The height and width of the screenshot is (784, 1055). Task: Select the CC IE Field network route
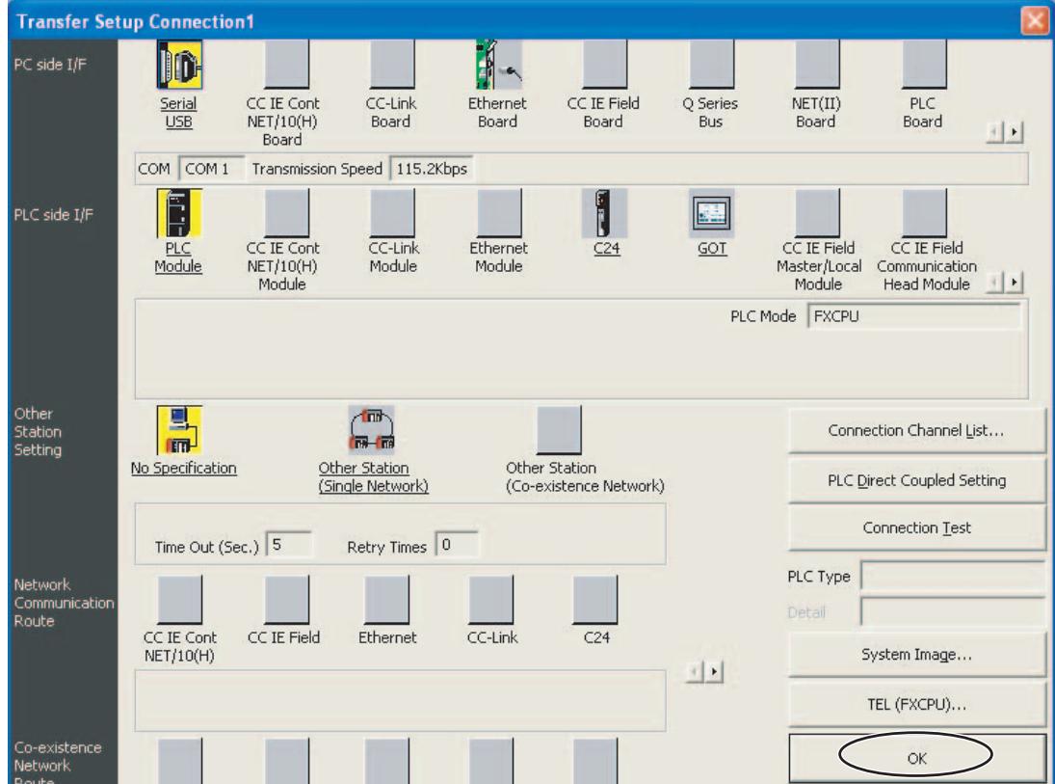[x=286, y=600]
